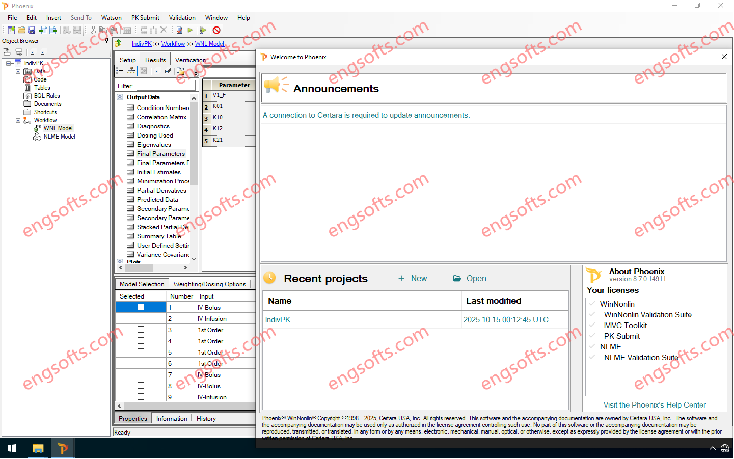Collapse the Workflow tree node

point(18,121)
